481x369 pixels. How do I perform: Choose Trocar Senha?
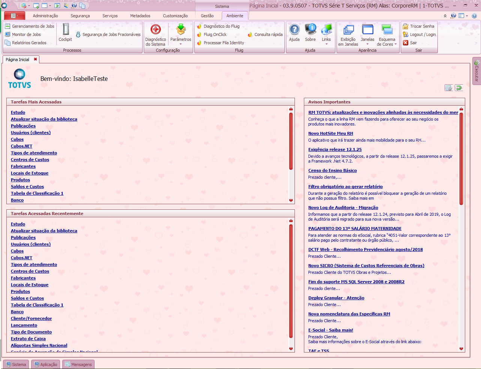(x=418, y=26)
